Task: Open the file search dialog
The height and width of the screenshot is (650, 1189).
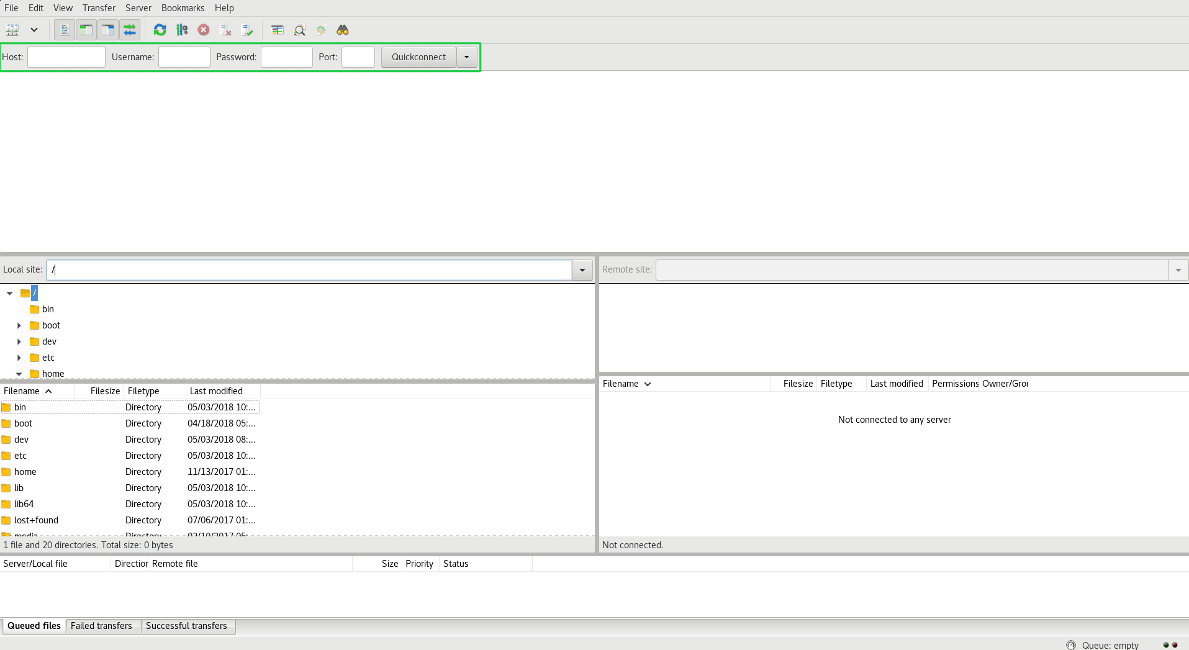Action: (x=342, y=30)
